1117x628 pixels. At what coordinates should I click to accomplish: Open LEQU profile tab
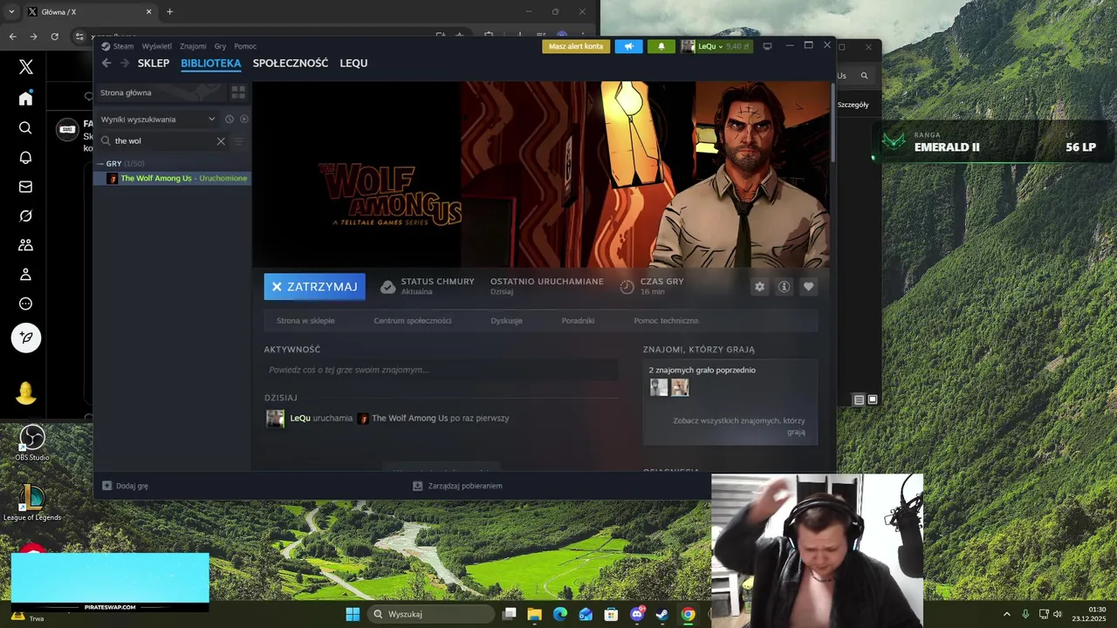point(353,63)
